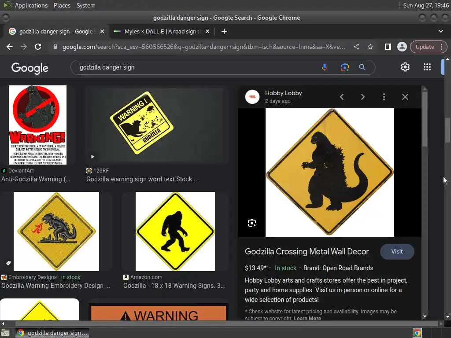Click the preview panel scroll down arrow

pyautogui.click(x=425, y=317)
